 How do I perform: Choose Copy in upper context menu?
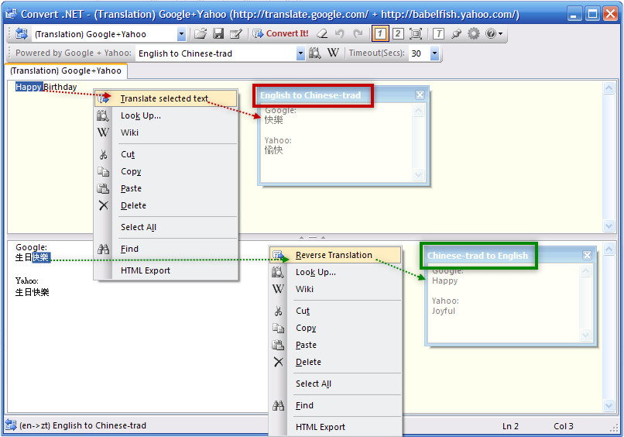(x=166, y=171)
